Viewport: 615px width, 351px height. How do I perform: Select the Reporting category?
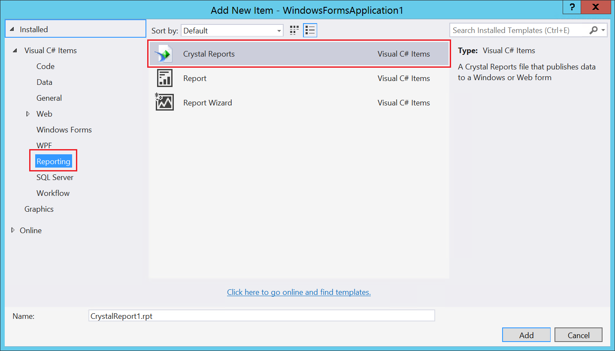(53, 162)
